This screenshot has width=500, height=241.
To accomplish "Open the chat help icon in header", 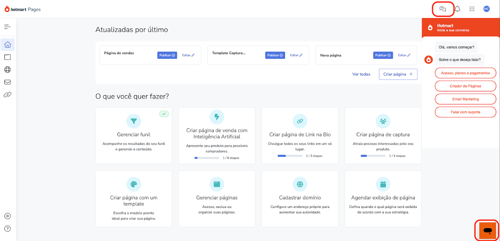I will (x=442, y=9).
